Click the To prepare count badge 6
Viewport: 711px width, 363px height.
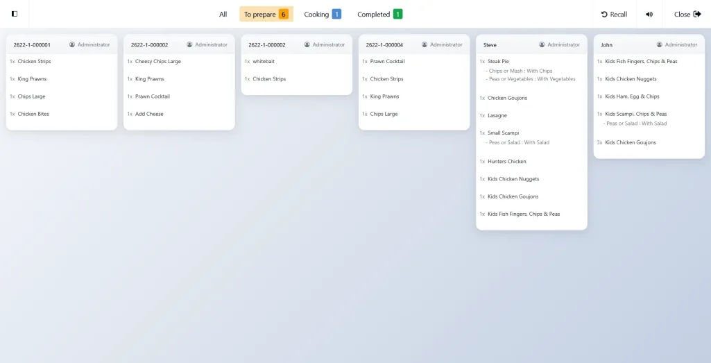pyautogui.click(x=284, y=14)
